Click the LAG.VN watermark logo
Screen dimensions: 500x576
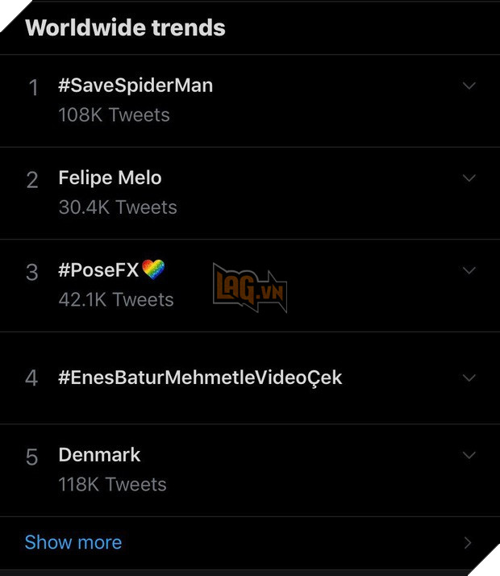coord(250,288)
